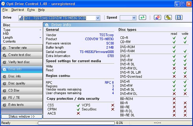The image size is (193, 126).
Task: Click the 0.0% progress value
Action: click(120, 123)
